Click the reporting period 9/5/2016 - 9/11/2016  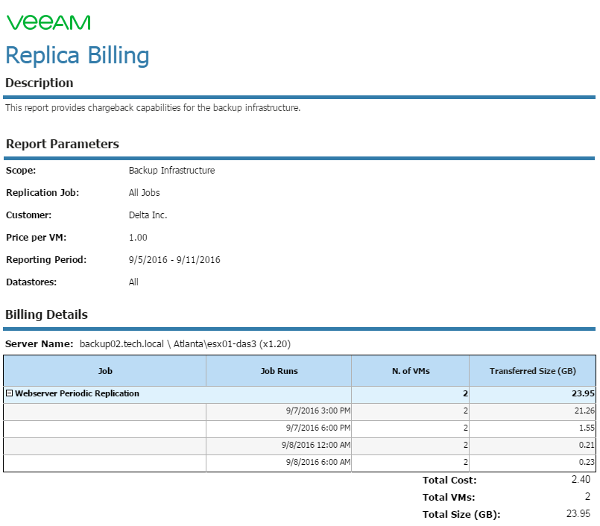coord(174,260)
